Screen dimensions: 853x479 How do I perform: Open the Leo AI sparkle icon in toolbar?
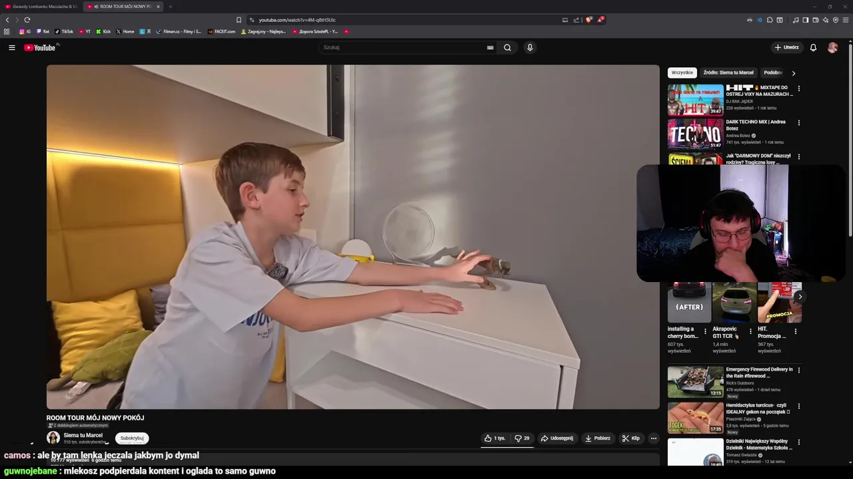coord(826,20)
